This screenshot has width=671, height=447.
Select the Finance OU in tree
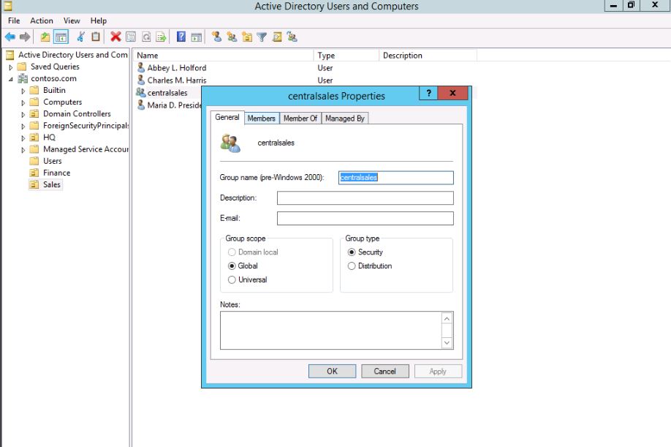coord(56,173)
